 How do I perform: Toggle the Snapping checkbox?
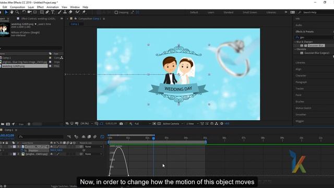(116, 13)
